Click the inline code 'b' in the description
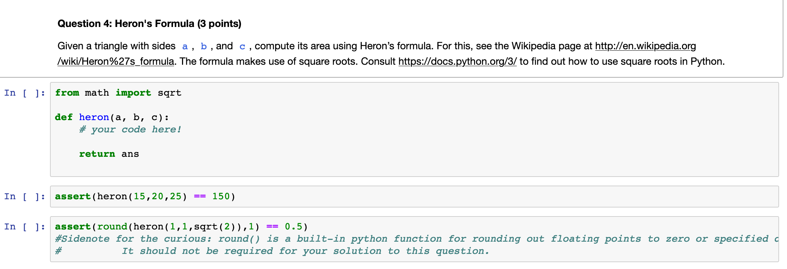Image resolution: width=787 pixels, height=269 pixels. (204, 46)
